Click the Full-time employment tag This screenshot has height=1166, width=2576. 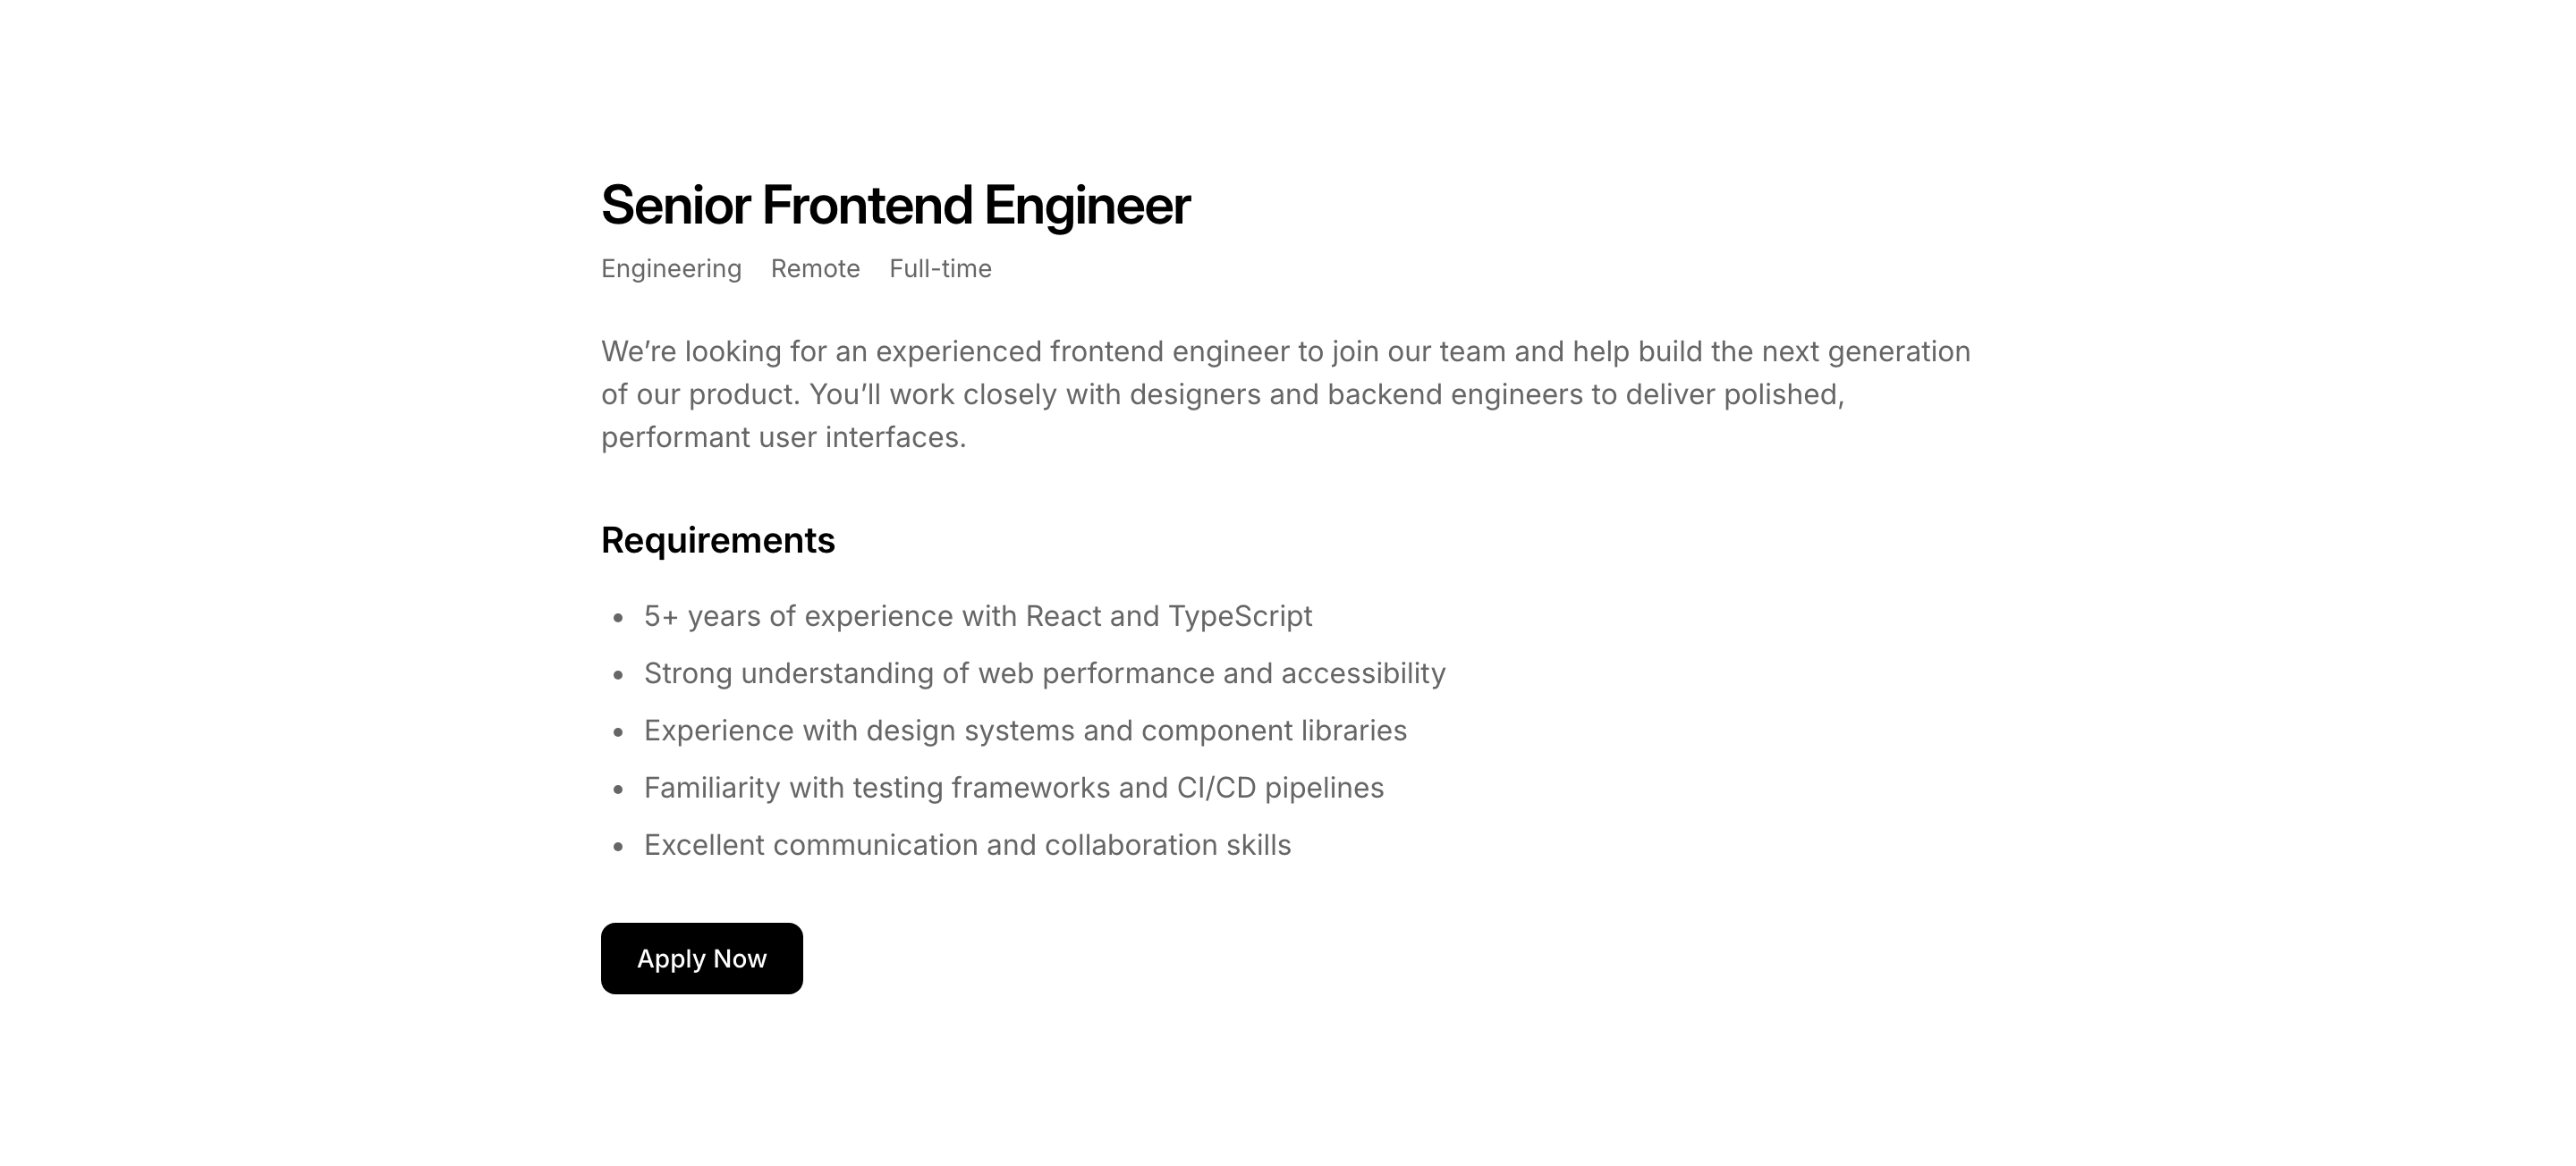940,269
